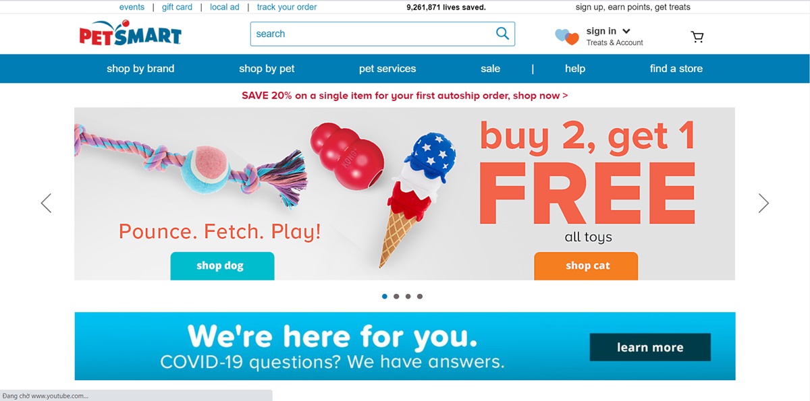
Task: Advance carousel with right arrow
Action: [763, 203]
